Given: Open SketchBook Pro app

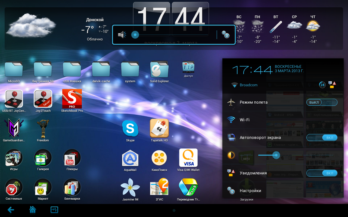Looking at the screenshot, I should [x=72, y=99].
